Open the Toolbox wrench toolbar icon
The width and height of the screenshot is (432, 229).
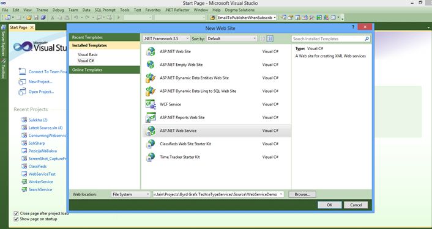[x=311, y=18]
